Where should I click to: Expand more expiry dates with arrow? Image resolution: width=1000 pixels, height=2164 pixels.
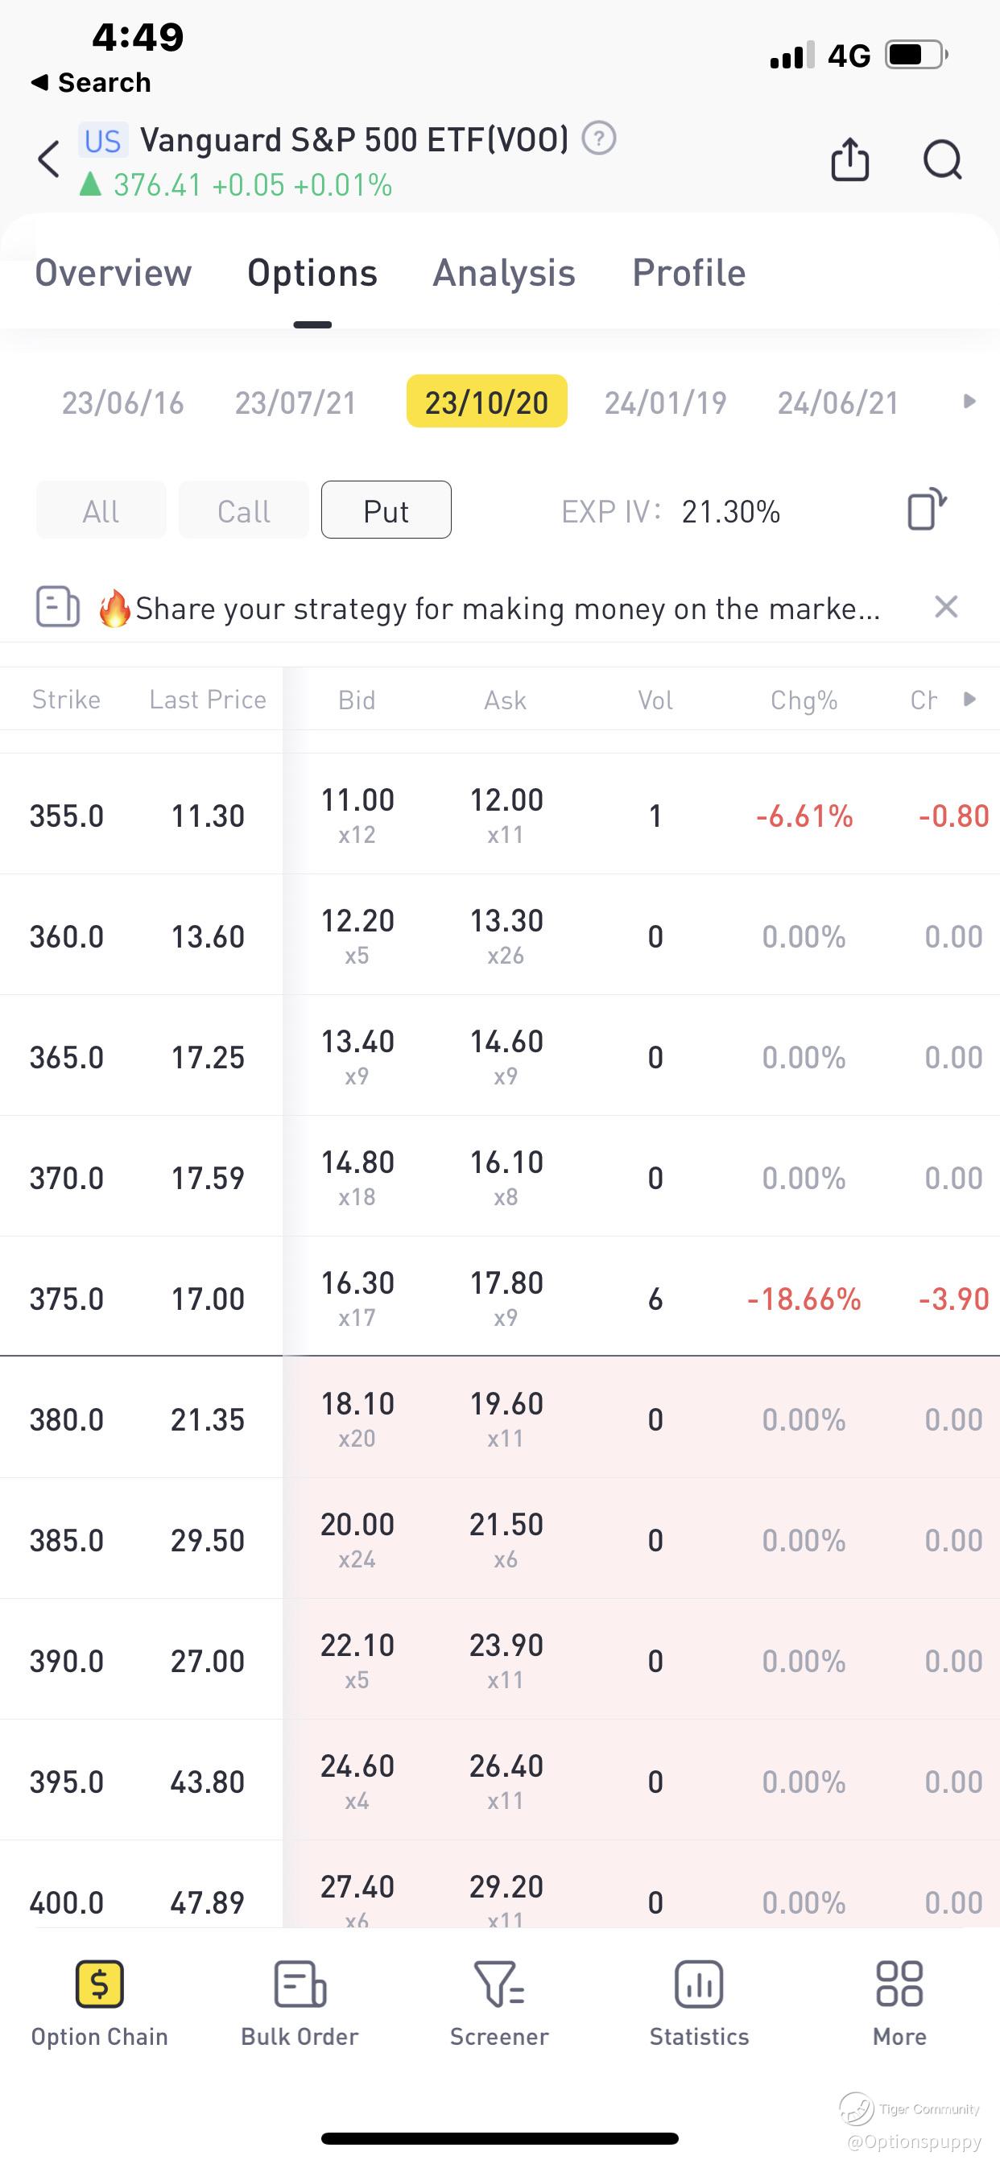tap(969, 402)
